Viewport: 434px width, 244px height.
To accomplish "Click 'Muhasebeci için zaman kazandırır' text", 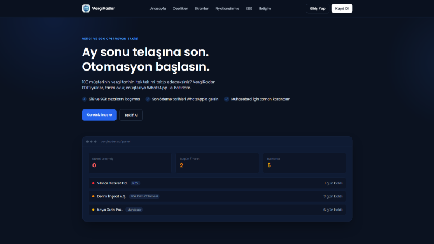I will tap(260, 99).
